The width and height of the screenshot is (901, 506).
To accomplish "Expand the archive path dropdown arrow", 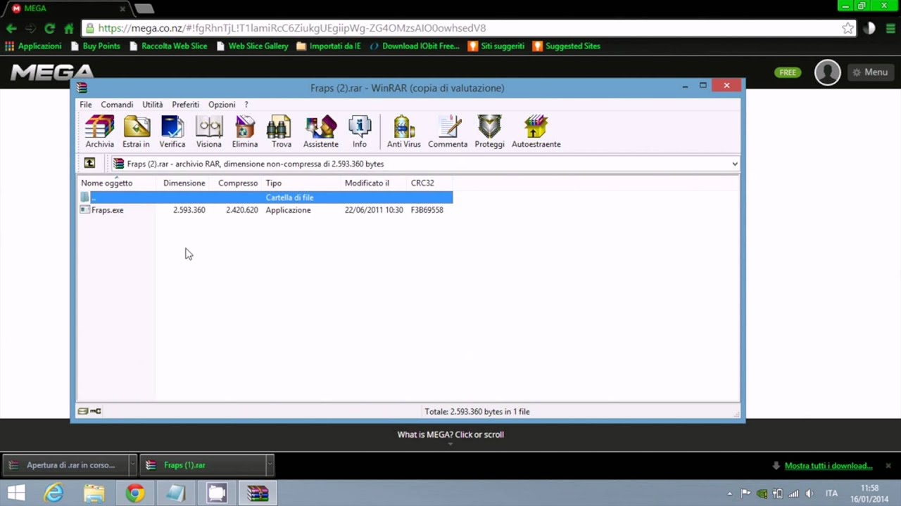I will (734, 164).
